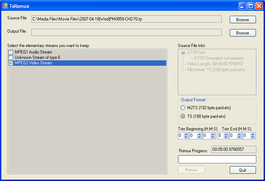Screen dimensions: 265x181
Task: Click the Source File path field
Action: [x=126, y=19]
